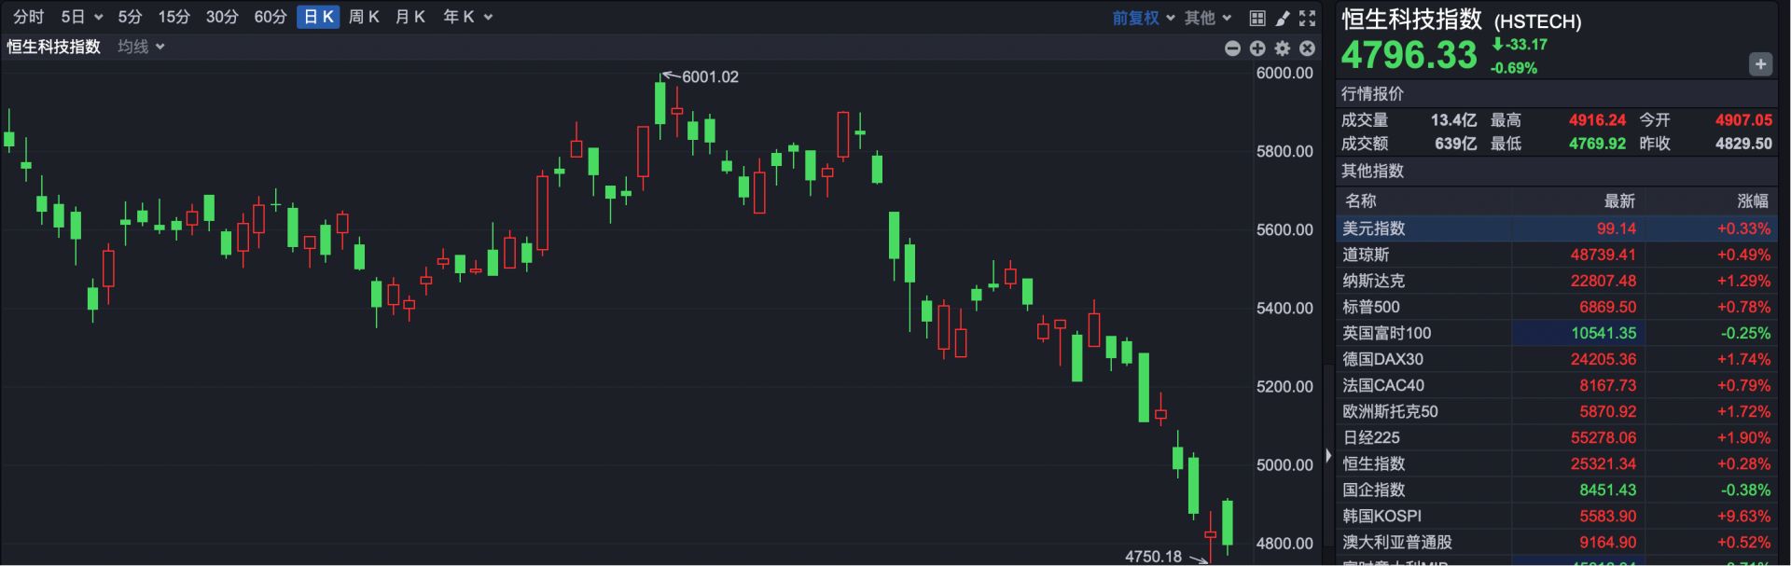Collapse the right side quote panel arrow
The width and height of the screenshot is (1791, 566).
[x=1328, y=456]
